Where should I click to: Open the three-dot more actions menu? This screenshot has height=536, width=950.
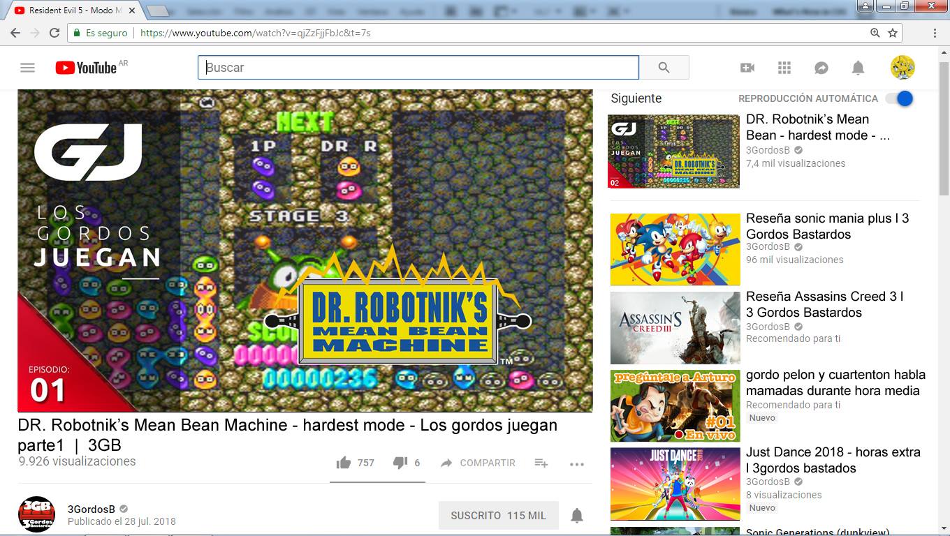click(x=576, y=463)
